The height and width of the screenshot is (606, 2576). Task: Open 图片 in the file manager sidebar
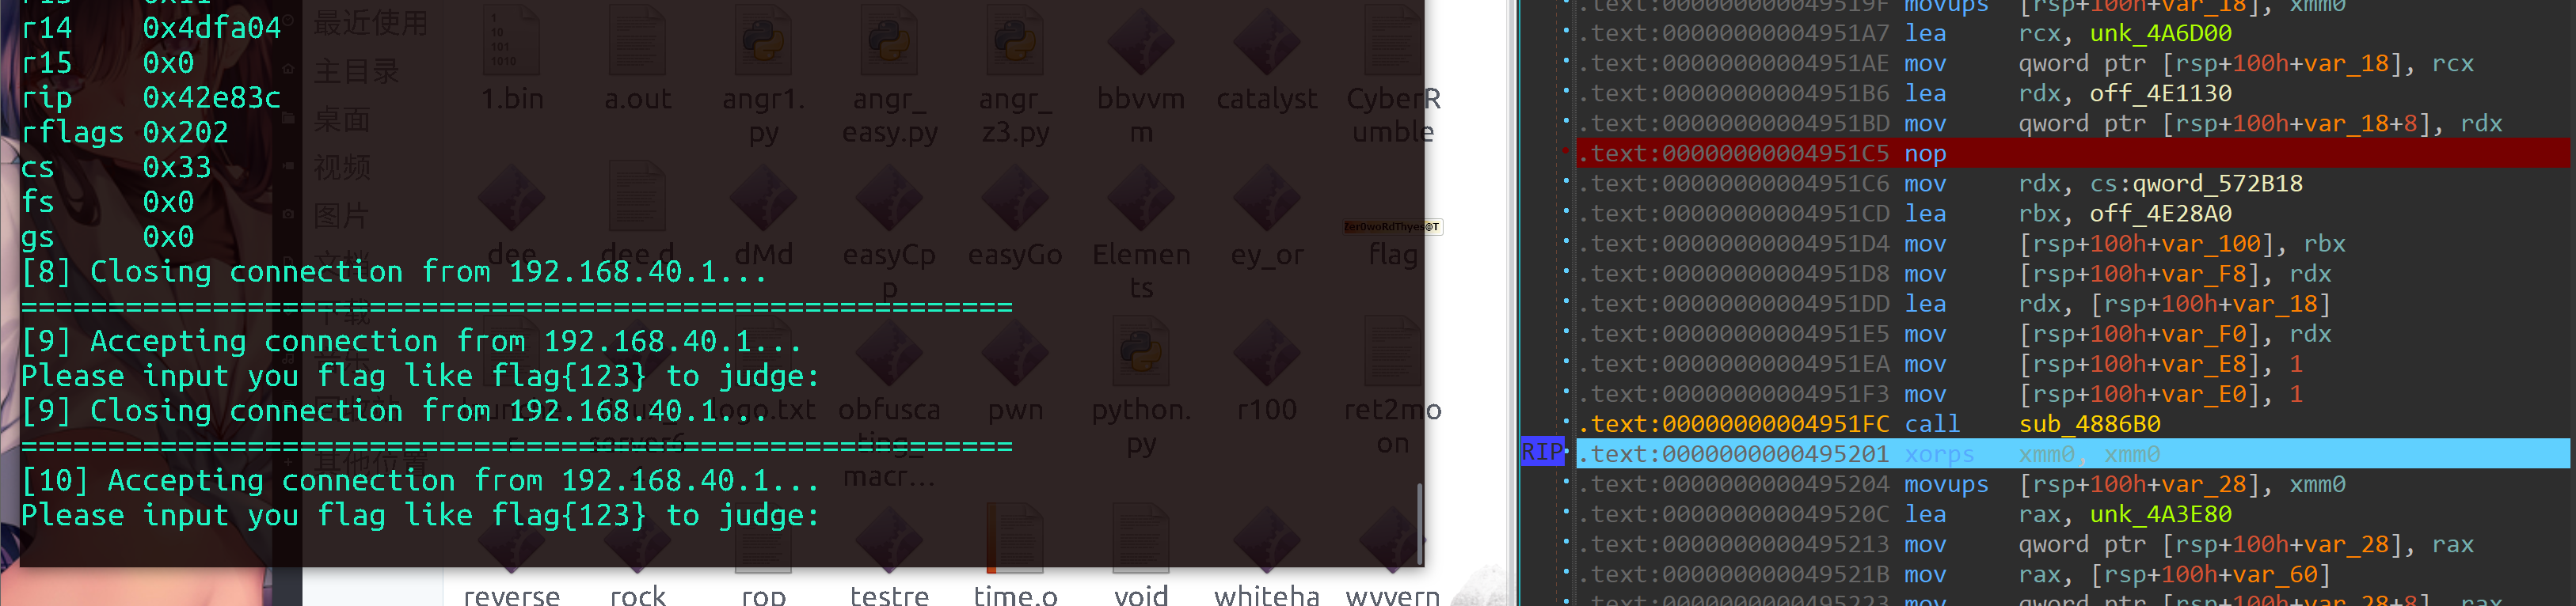pyautogui.click(x=342, y=214)
